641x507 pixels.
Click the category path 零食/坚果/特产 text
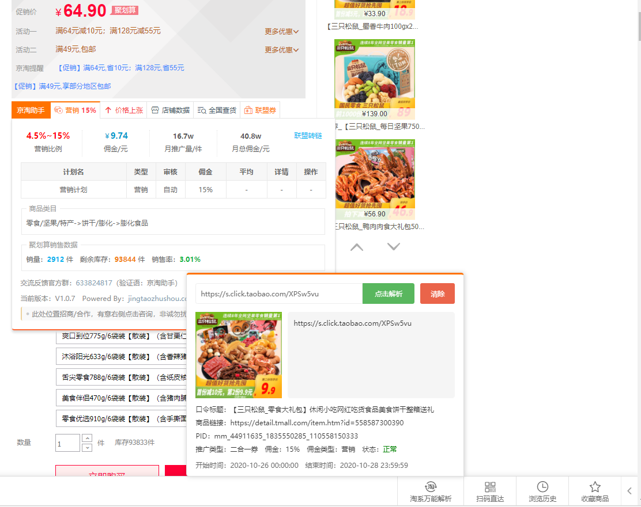[87, 223]
